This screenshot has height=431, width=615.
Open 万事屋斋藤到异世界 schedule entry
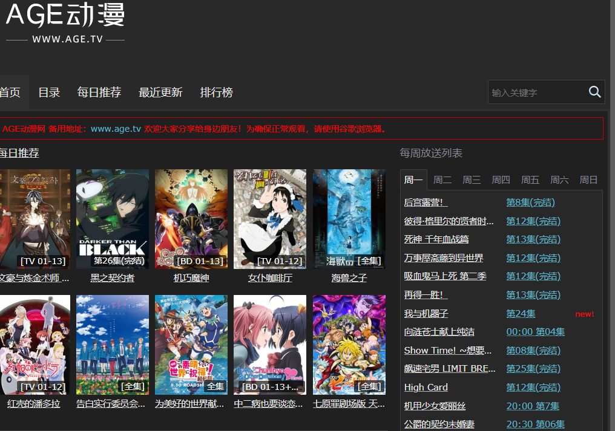pos(444,258)
